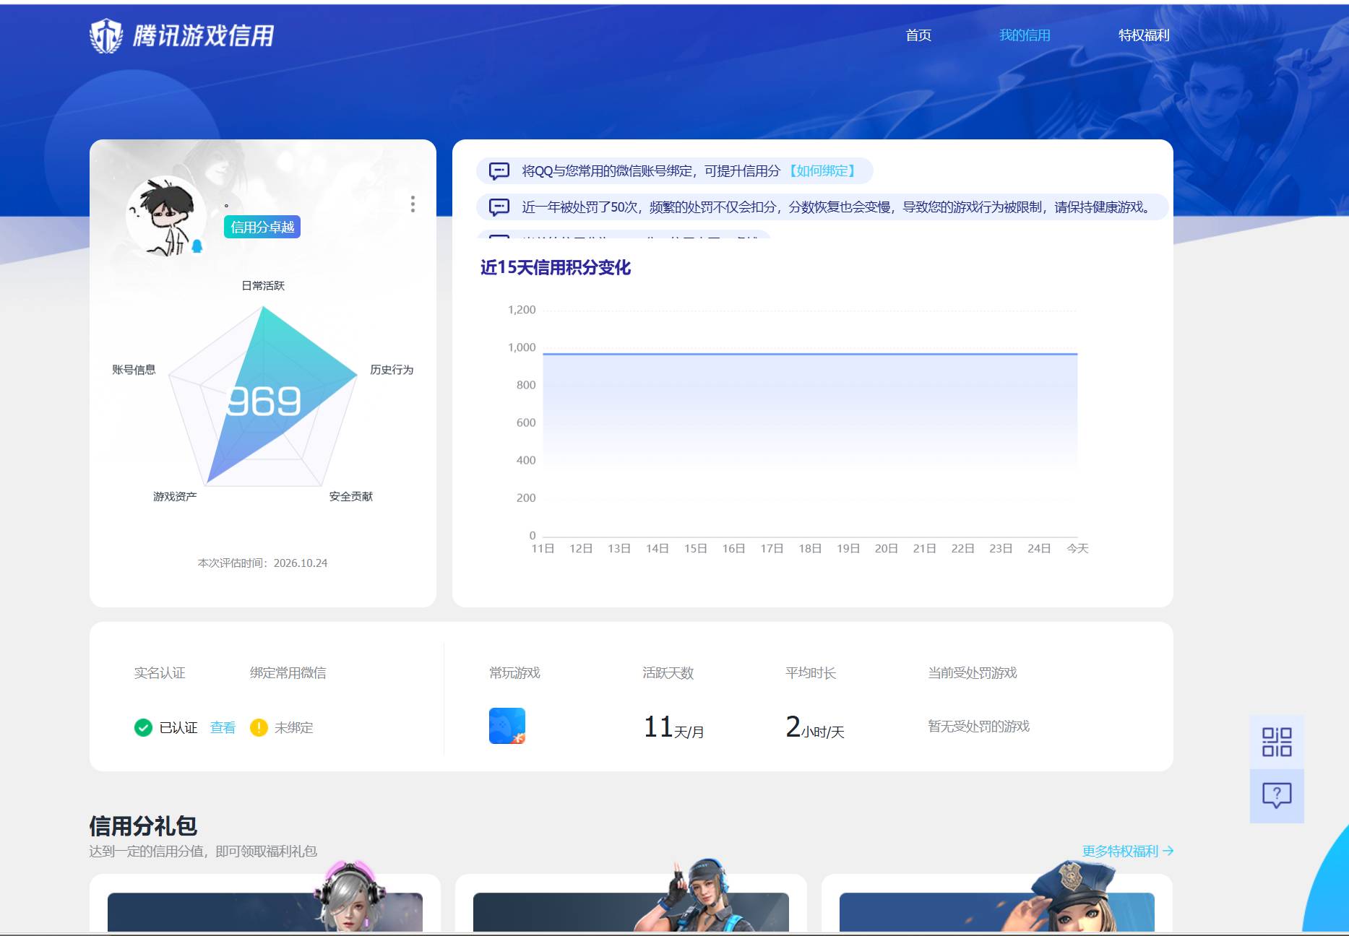1349x936 pixels.
Task: Click the 近15天信用积分变化 heading
Action: point(556,268)
